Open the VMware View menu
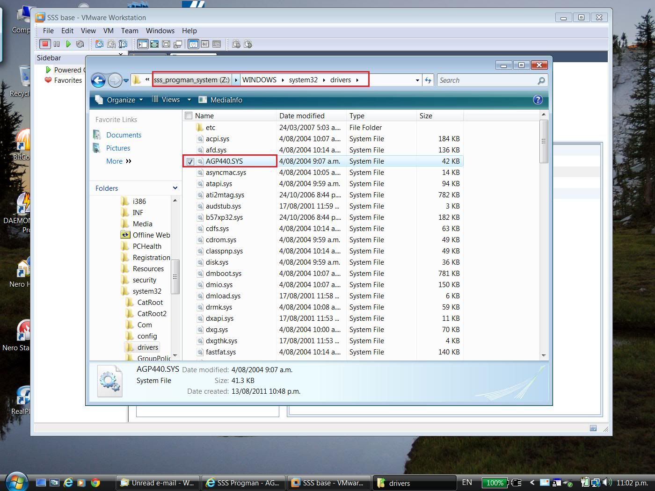This screenshot has height=491, width=655. (88, 30)
